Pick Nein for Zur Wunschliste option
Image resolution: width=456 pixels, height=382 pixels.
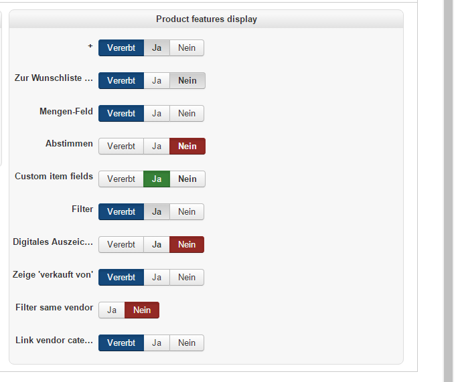pos(187,81)
